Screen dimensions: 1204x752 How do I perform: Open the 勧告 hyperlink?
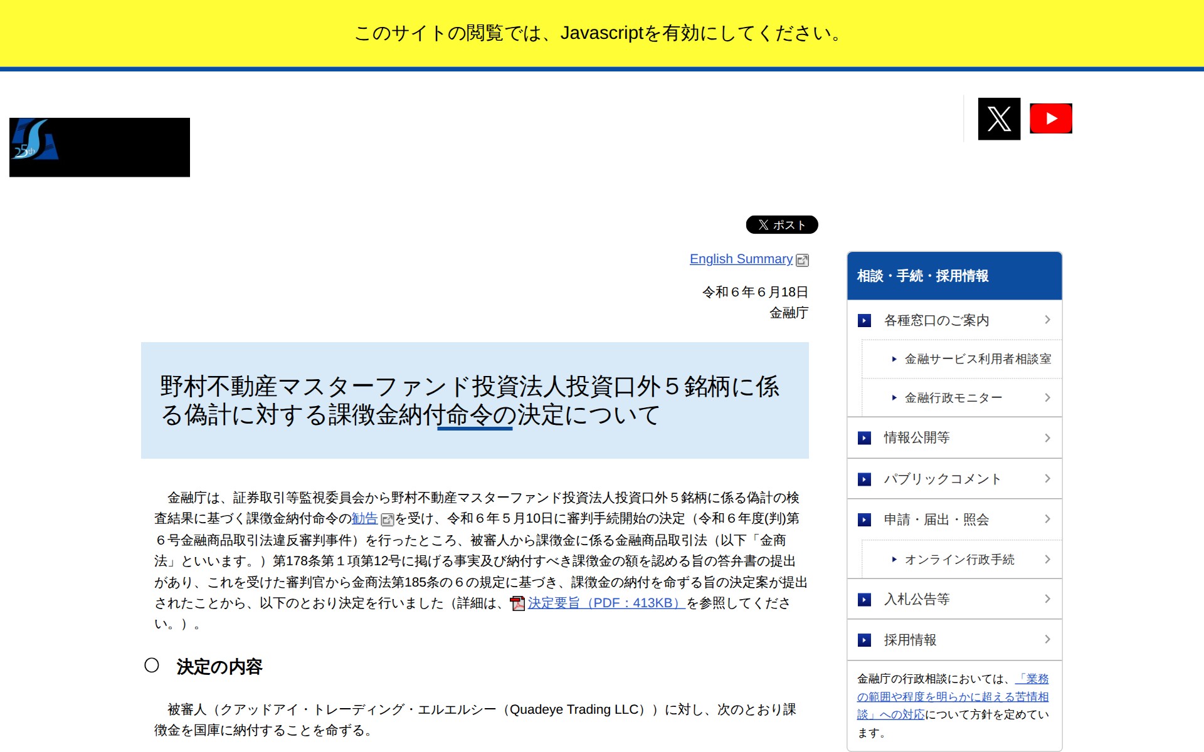pos(364,518)
